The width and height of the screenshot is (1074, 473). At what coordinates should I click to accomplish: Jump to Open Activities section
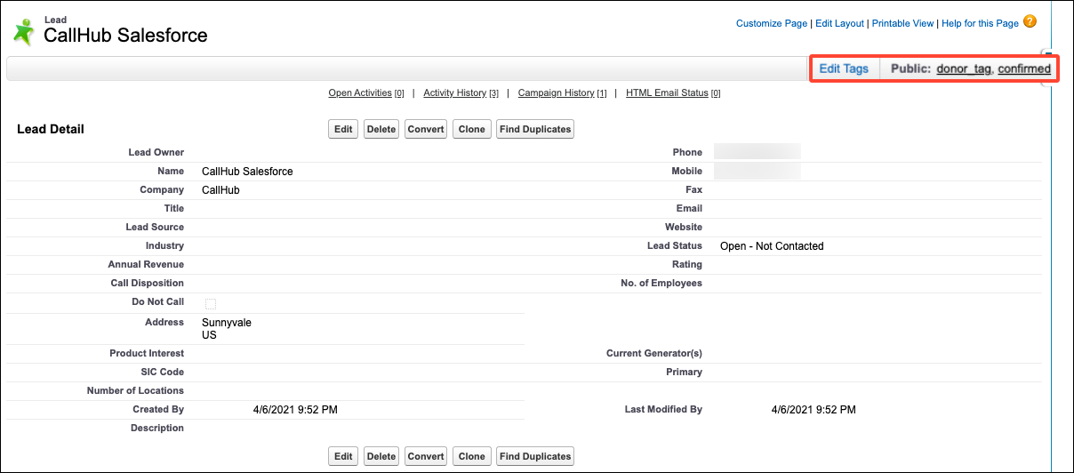click(x=366, y=92)
